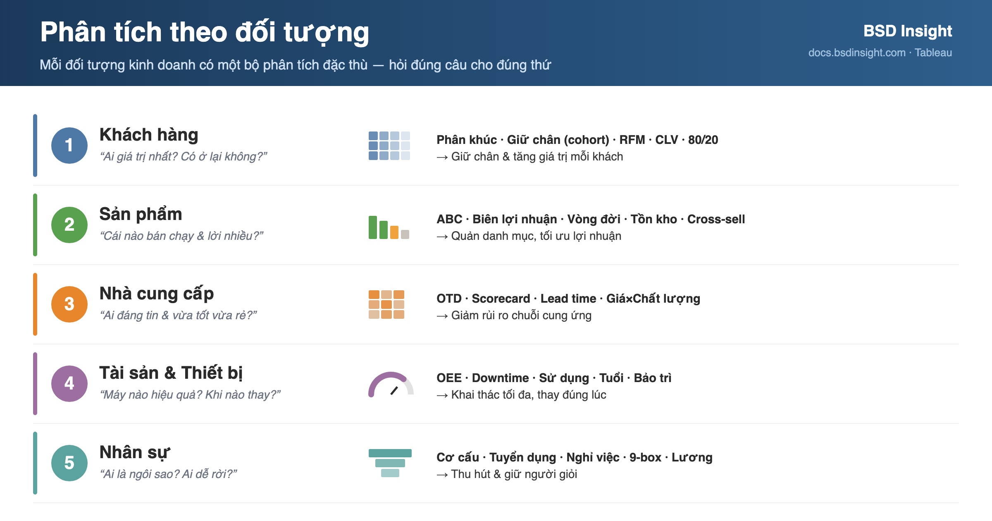
Task: Open the Sản phẩm heading
Action: coord(141,214)
